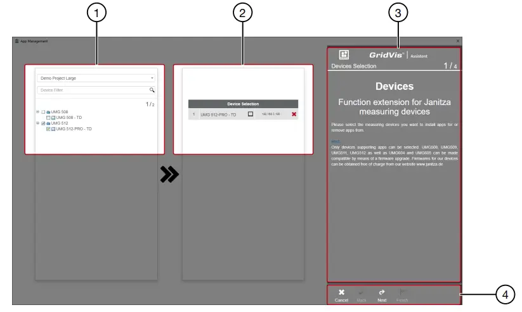
Task: Click the device icon in the UMG 512-PRO row
Action: coord(251,114)
